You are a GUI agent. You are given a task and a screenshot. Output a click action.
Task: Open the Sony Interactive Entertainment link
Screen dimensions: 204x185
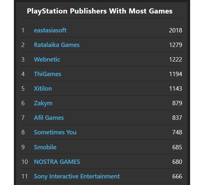[77, 176]
